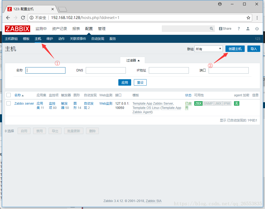Screen dimensions: 265x209
Task: Go back to the previous browser page
Action: point(8,18)
